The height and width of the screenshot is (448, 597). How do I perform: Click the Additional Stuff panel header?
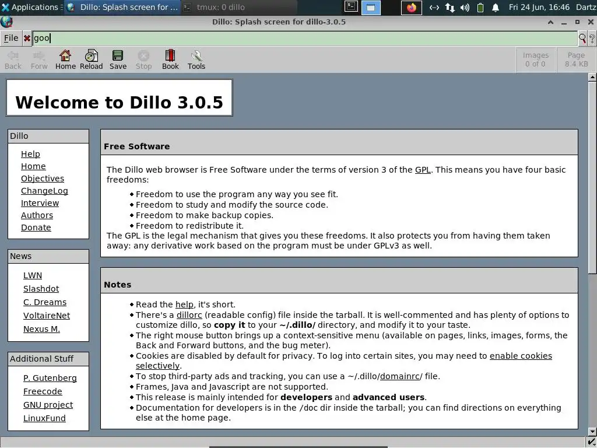48,359
